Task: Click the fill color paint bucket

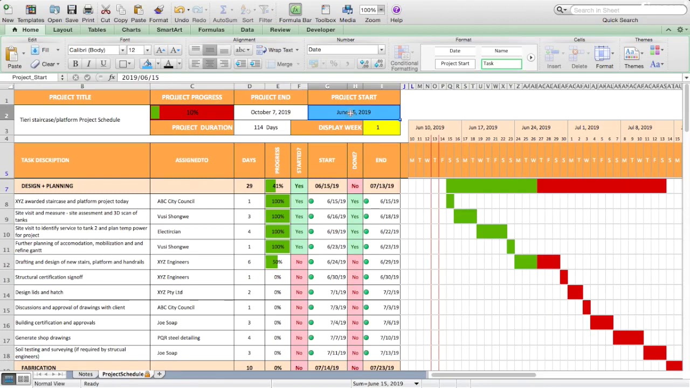Action: point(147,64)
